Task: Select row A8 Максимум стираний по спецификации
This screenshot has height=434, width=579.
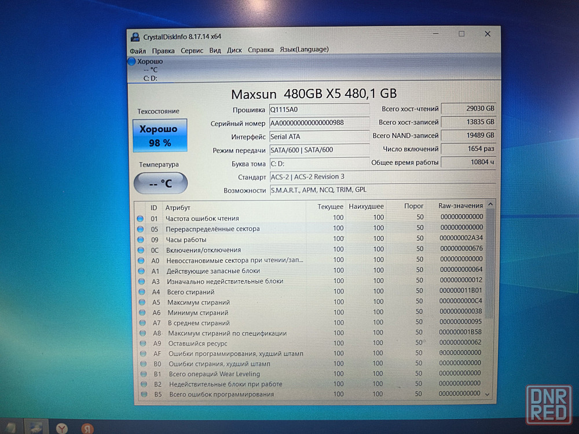Action: (310, 333)
